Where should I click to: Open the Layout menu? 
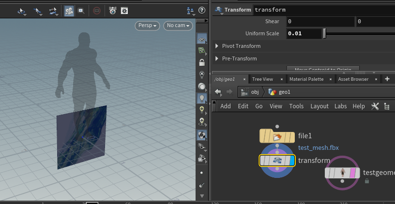(x=319, y=106)
